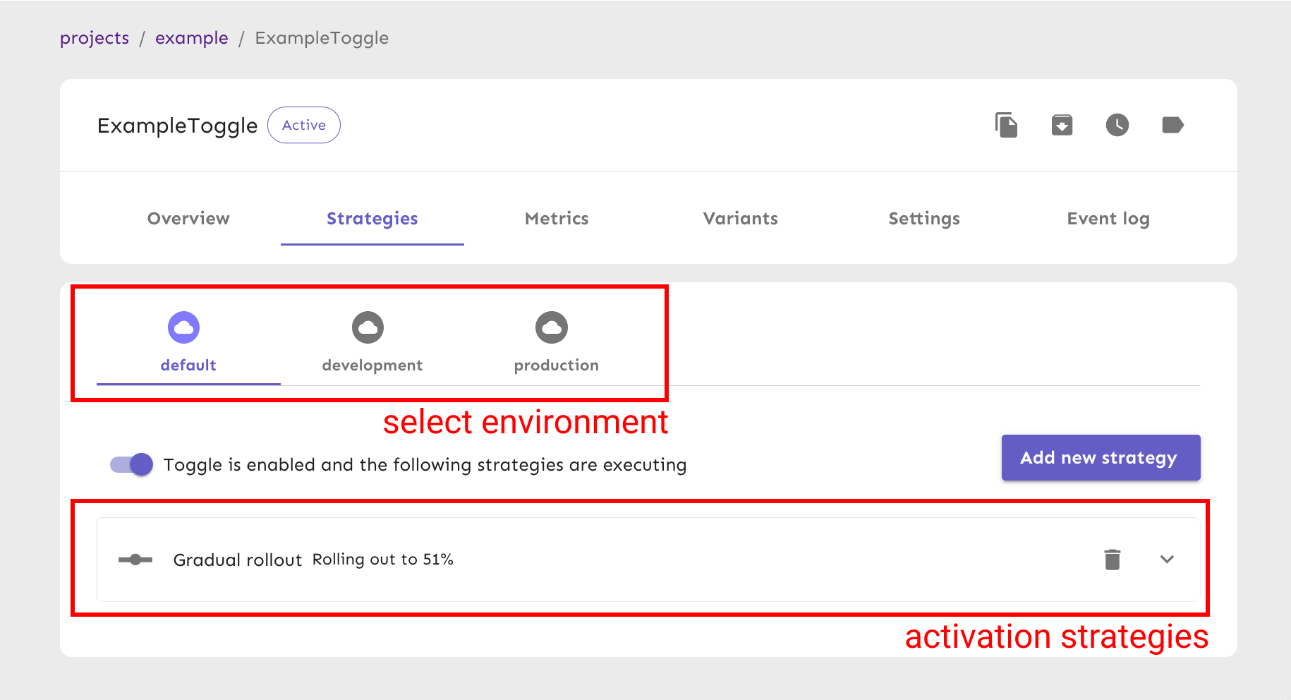The height and width of the screenshot is (700, 1291).
Task: Navigate to projects breadcrumb link
Action: [x=95, y=38]
